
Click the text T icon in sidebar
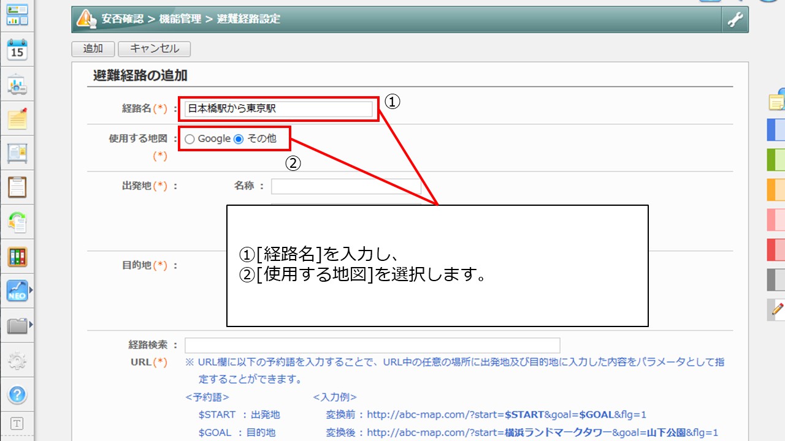pyautogui.click(x=17, y=423)
